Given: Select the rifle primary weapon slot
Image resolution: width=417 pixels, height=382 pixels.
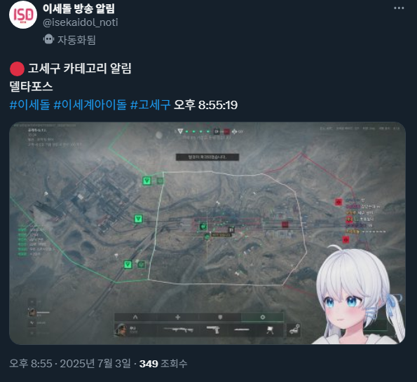Looking at the screenshot, I should tap(178, 330).
